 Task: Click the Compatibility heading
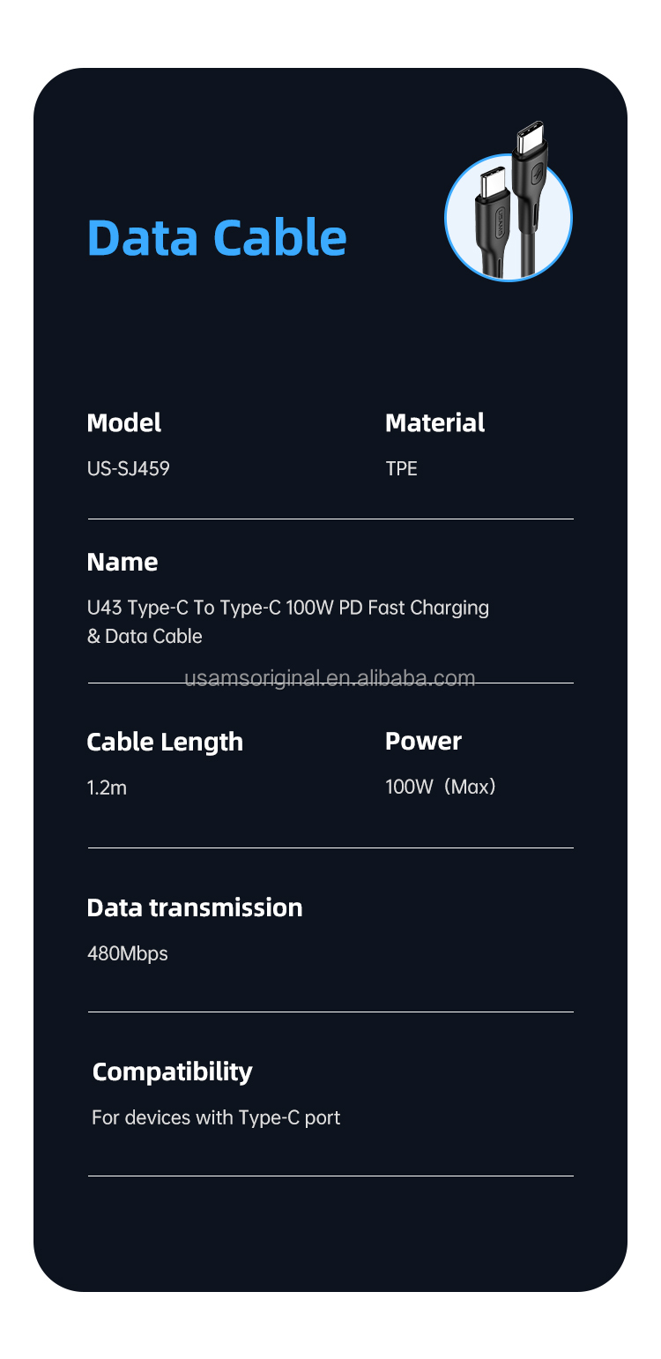[172, 1072]
